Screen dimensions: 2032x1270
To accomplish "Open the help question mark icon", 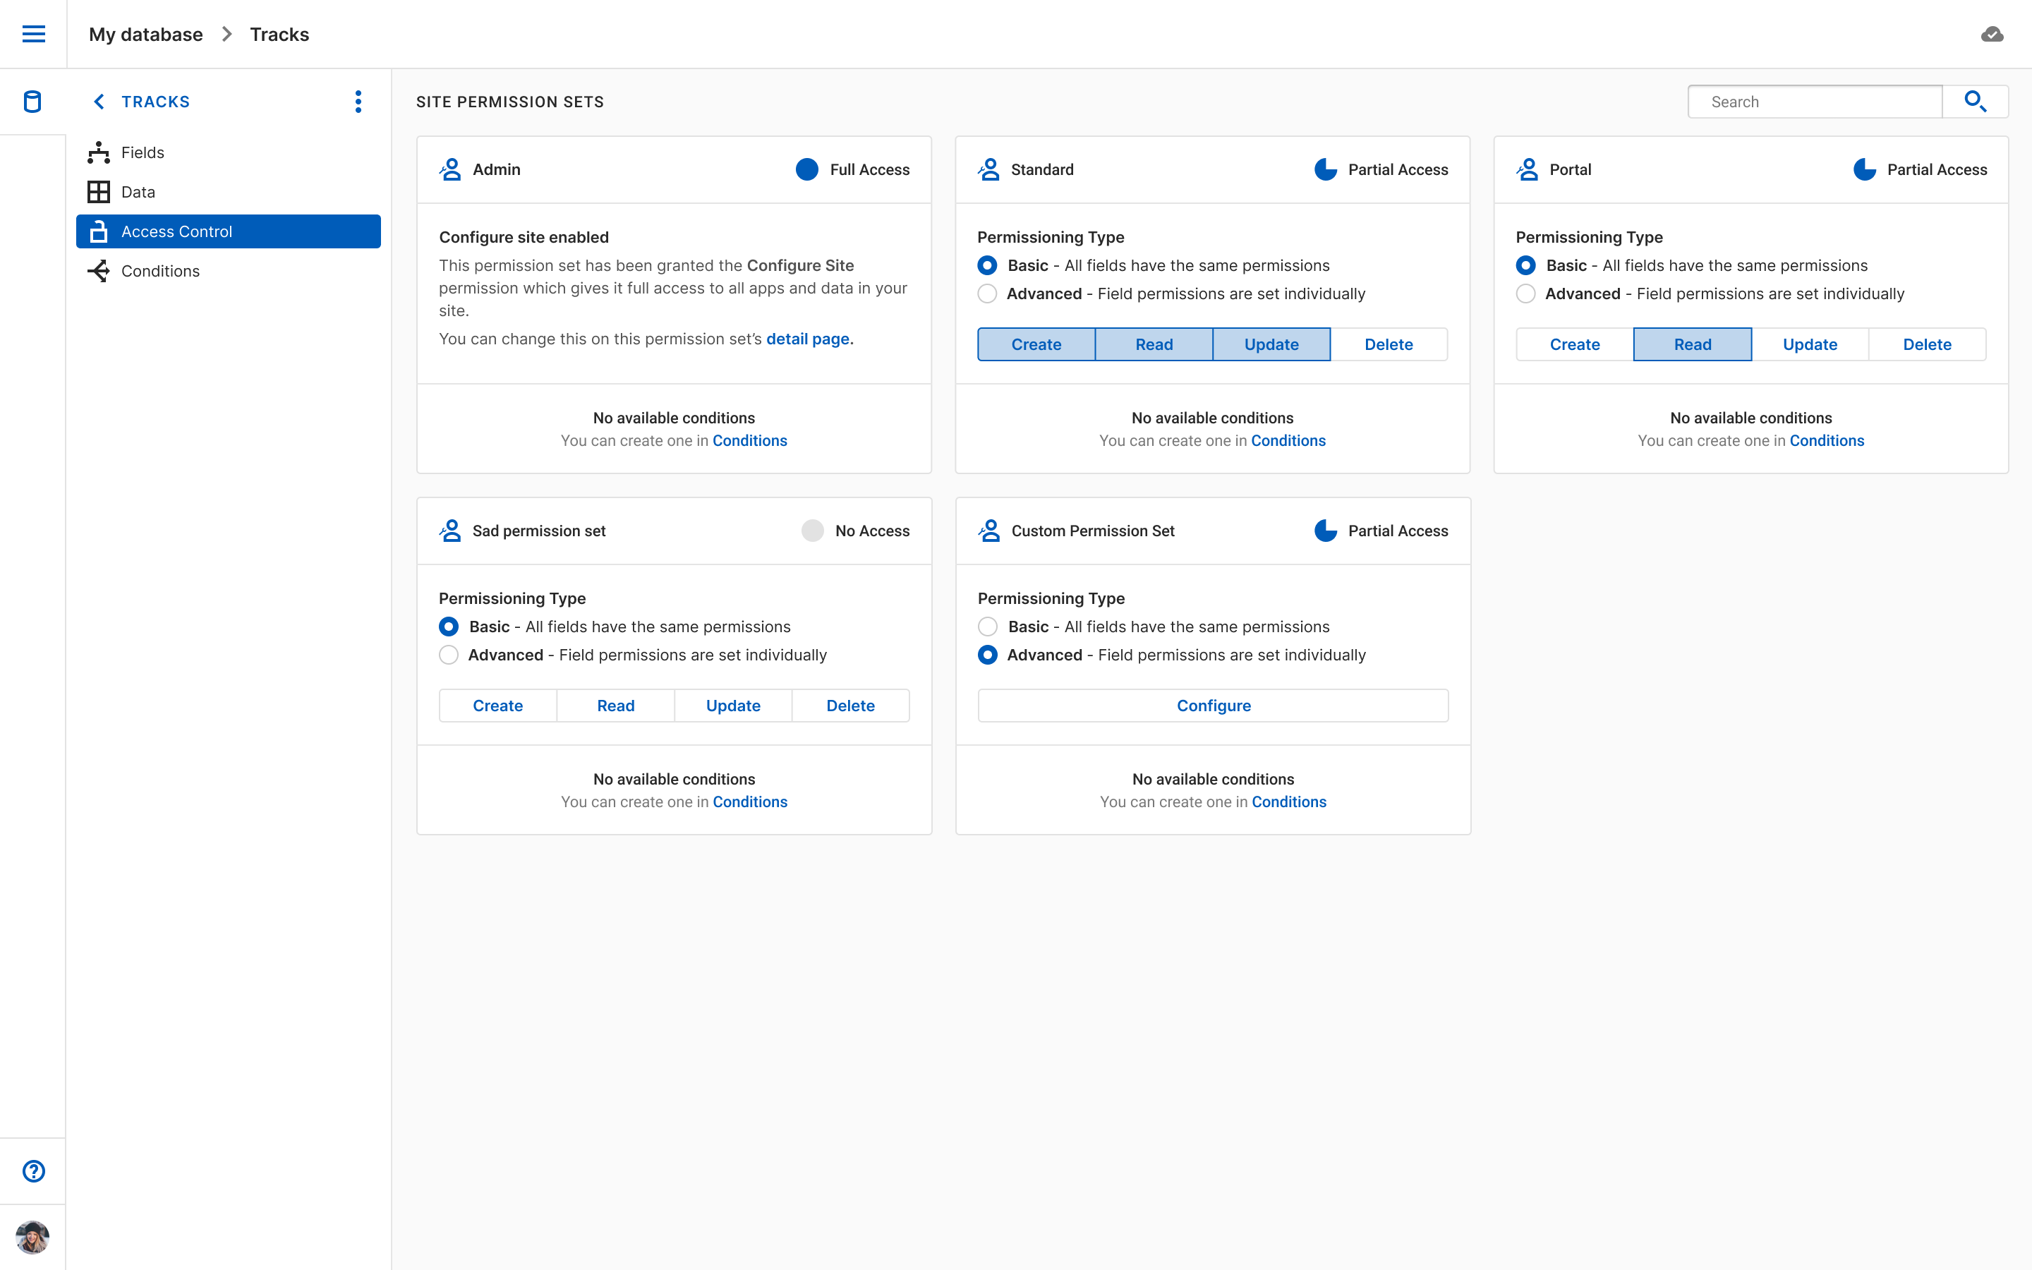I will 34,1171.
